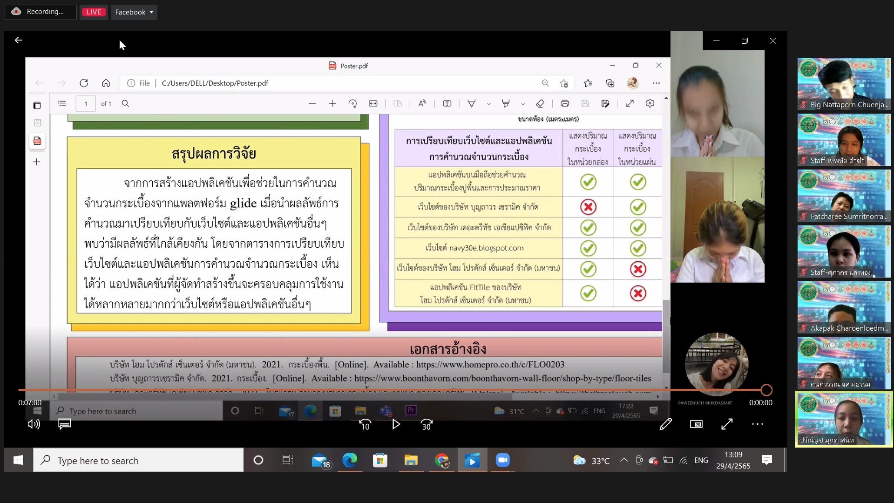Viewport: 894px width, 503px height.
Task: Toggle captions in the video player
Action: [64, 424]
